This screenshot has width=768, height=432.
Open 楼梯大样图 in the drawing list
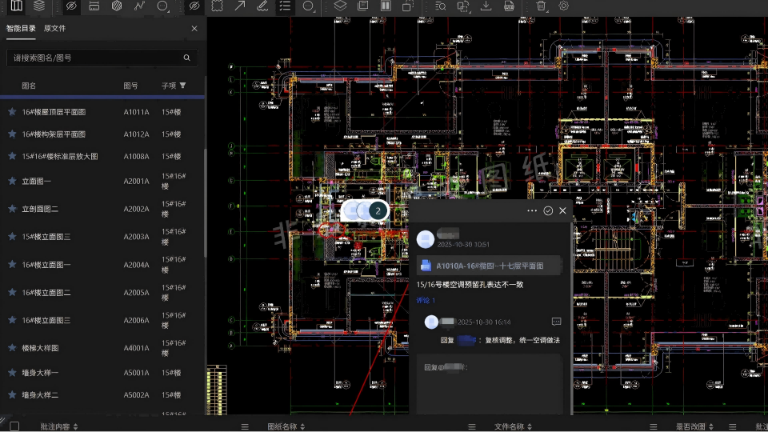pyautogui.click(x=40, y=348)
